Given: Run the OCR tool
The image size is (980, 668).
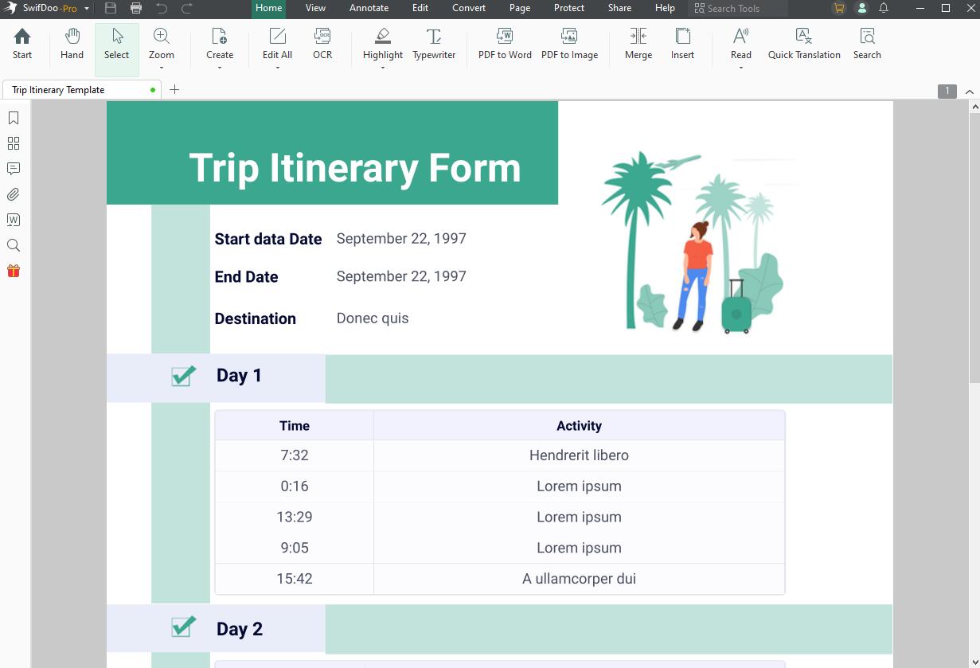Looking at the screenshot, I should pos(322,45).
